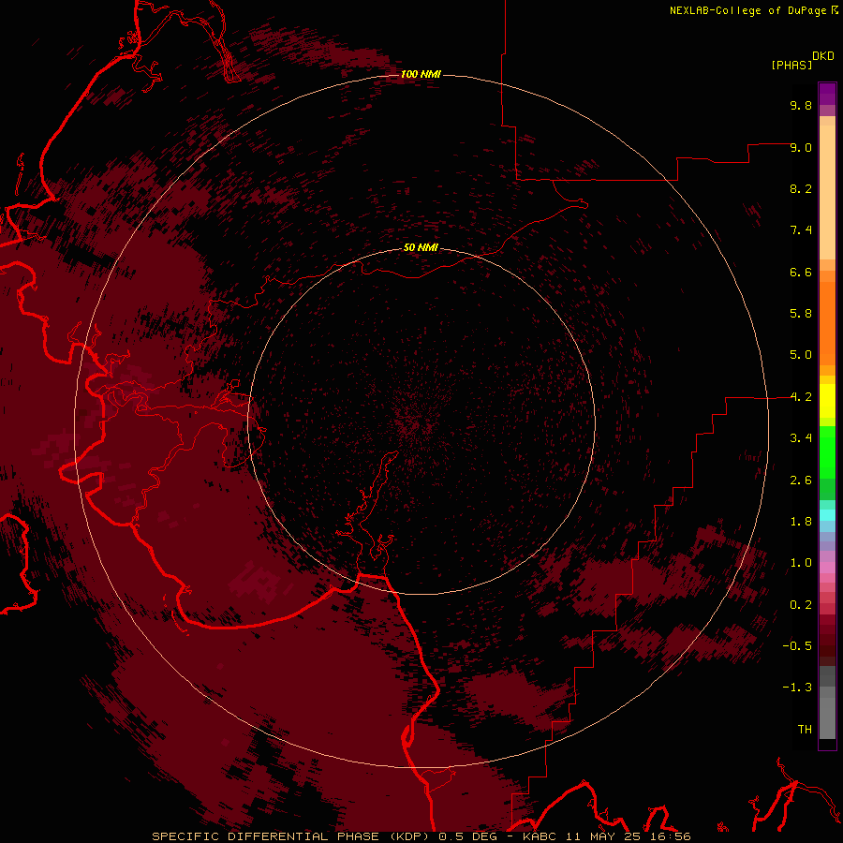Pick the cyan color bar segment
The width and height of the screenshot is (843, 843).
(827, 515)
